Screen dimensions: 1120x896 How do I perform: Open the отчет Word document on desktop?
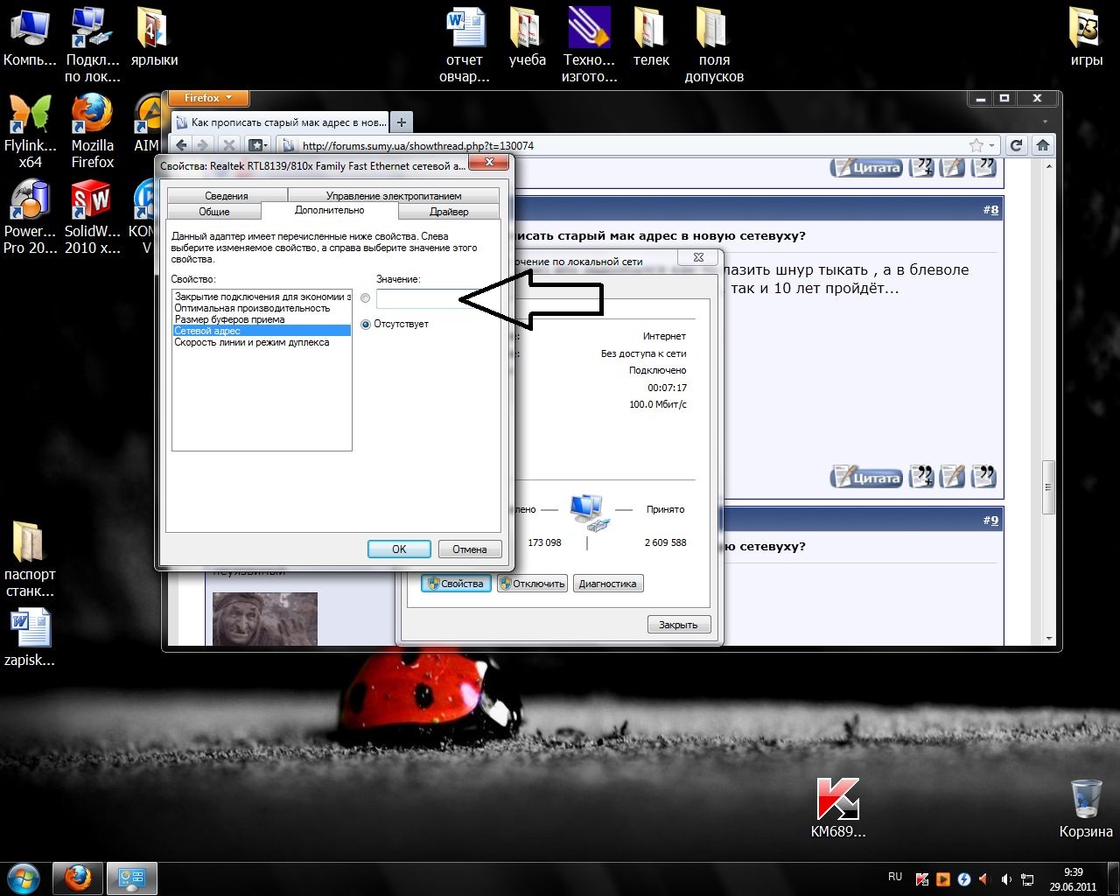coord(465,31)
